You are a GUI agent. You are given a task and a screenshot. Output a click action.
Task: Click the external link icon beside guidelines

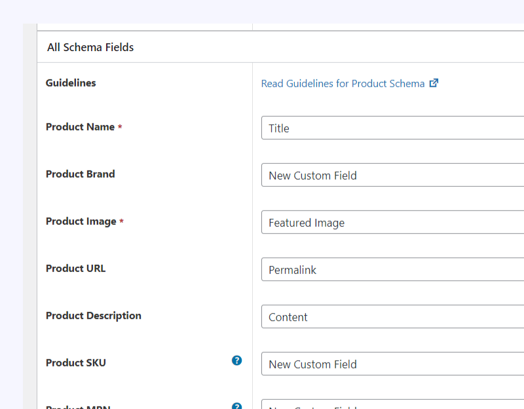click(434, 83)
